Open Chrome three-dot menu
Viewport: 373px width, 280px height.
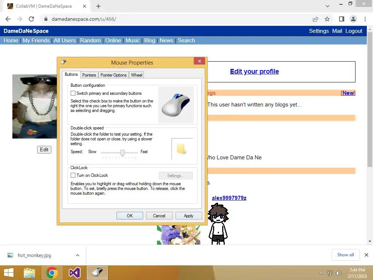365,19
